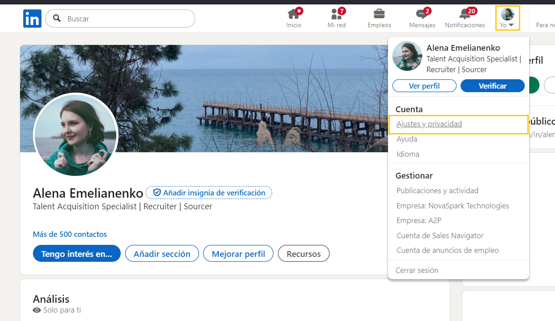
Task: Select Ajustes y privacidad menu item
Action: (429, 124)
